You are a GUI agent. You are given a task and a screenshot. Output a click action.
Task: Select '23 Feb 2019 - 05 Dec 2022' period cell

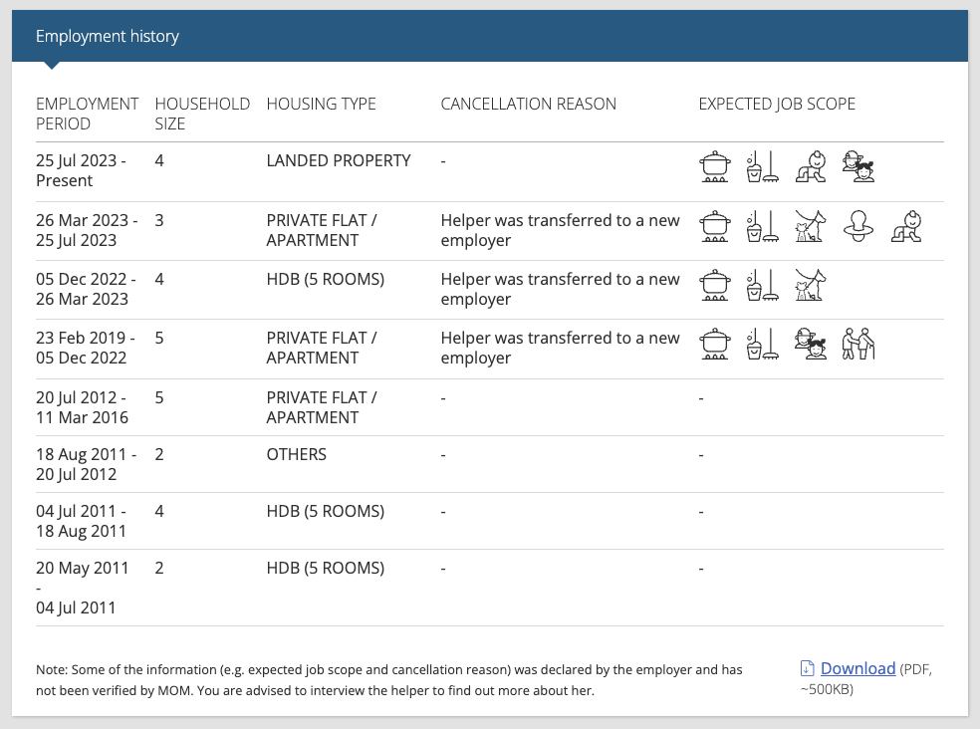(85, 348)
